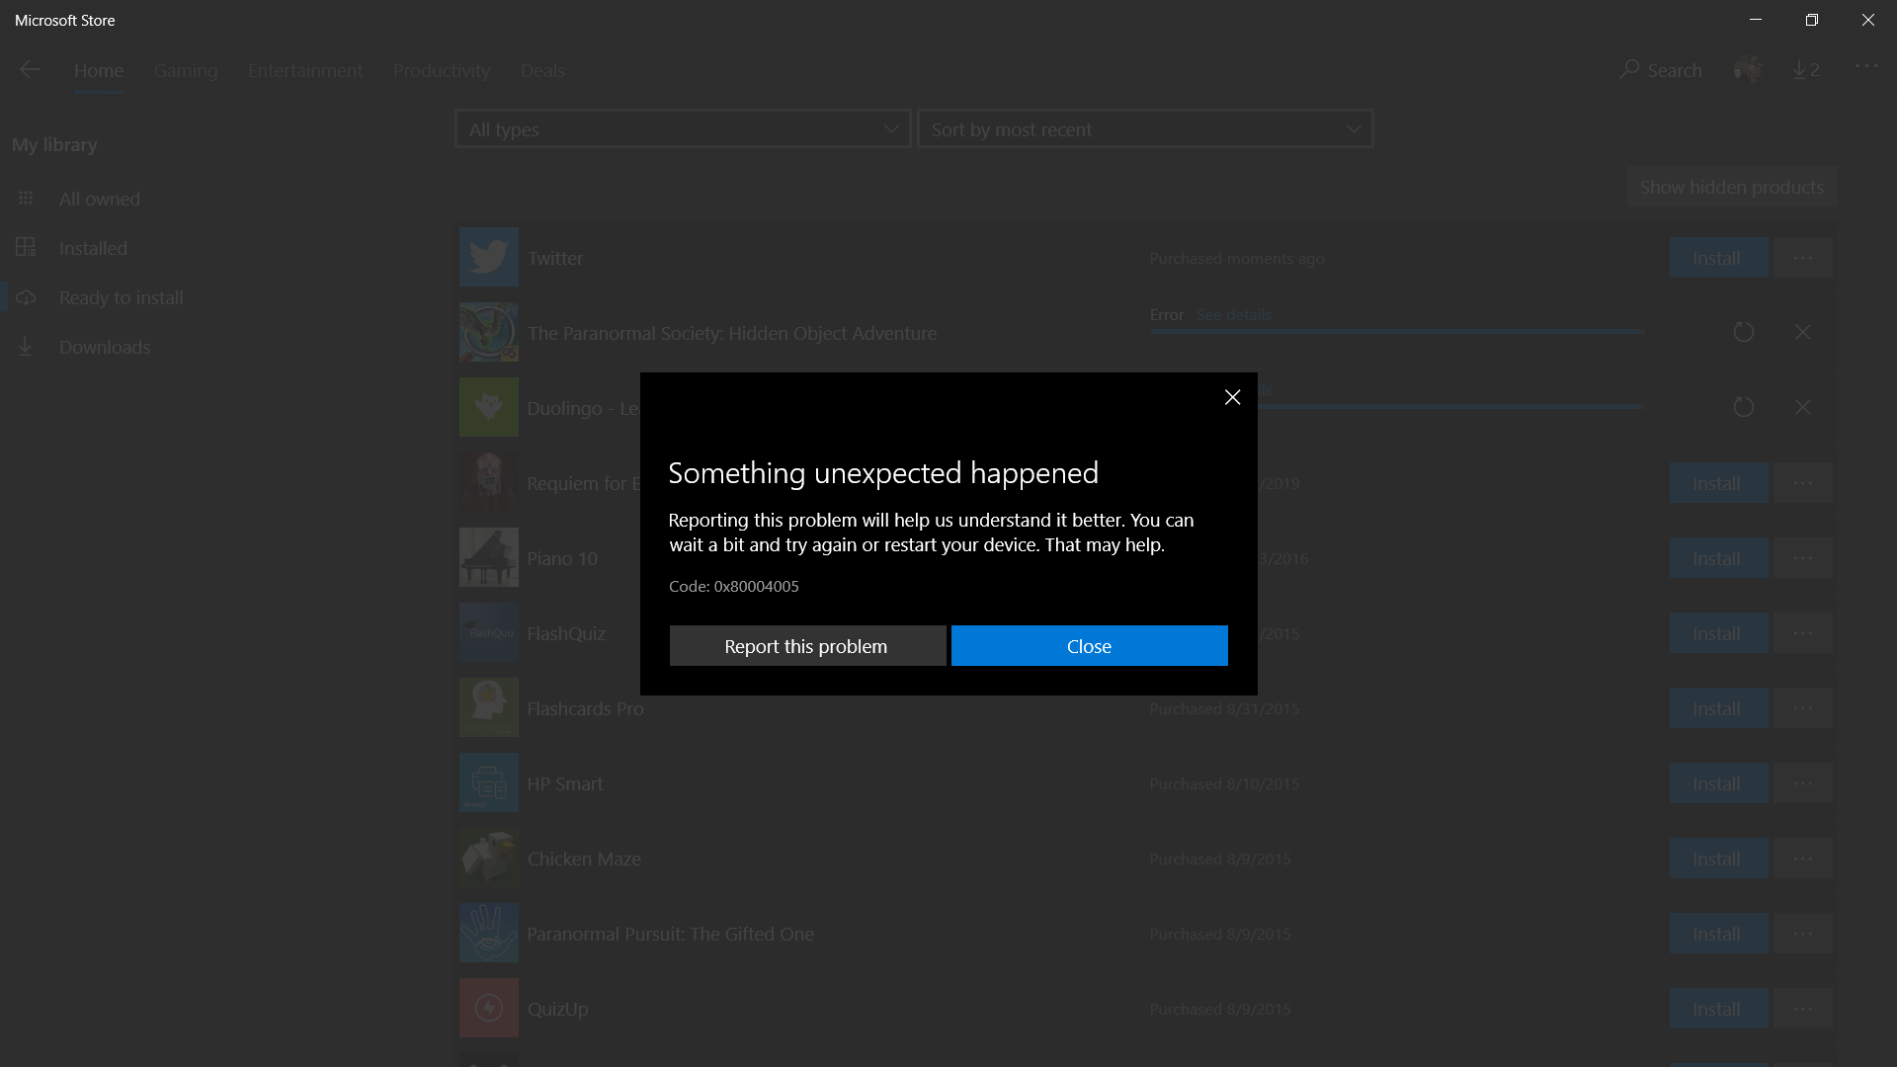Click the Search magnifier button
The width and height of the screenshot is (1897, 1067).
pyautogui.click(x=1661, y=70)
